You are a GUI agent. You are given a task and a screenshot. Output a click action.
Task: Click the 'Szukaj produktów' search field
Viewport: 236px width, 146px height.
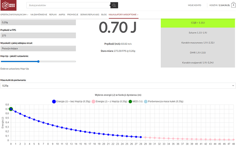pyautogui.click(x=68, y=5)
